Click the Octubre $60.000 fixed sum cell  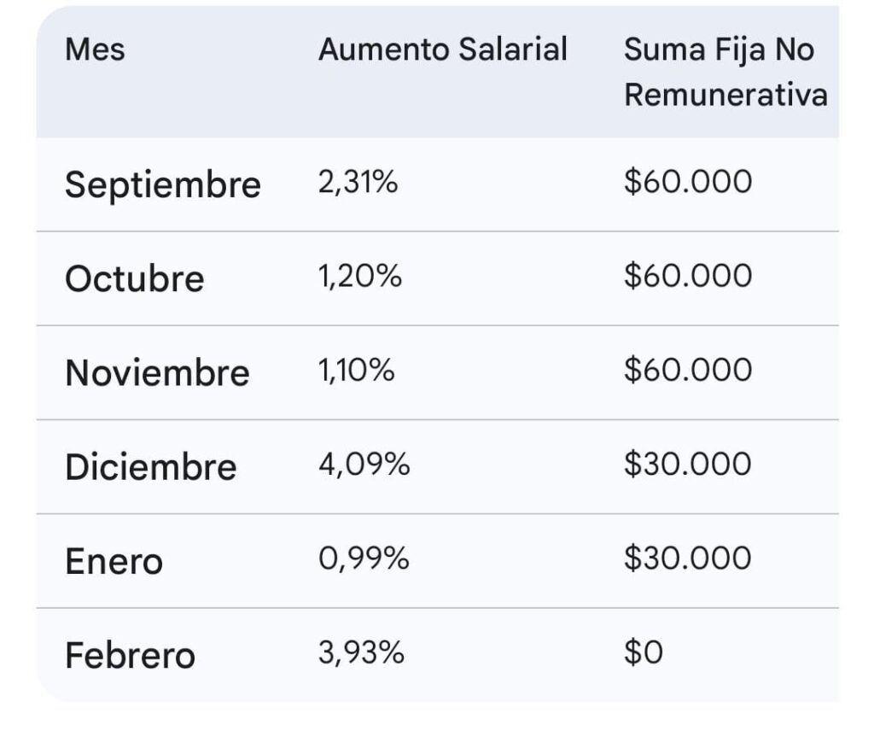pyautogui.click(x=688, y=277)
